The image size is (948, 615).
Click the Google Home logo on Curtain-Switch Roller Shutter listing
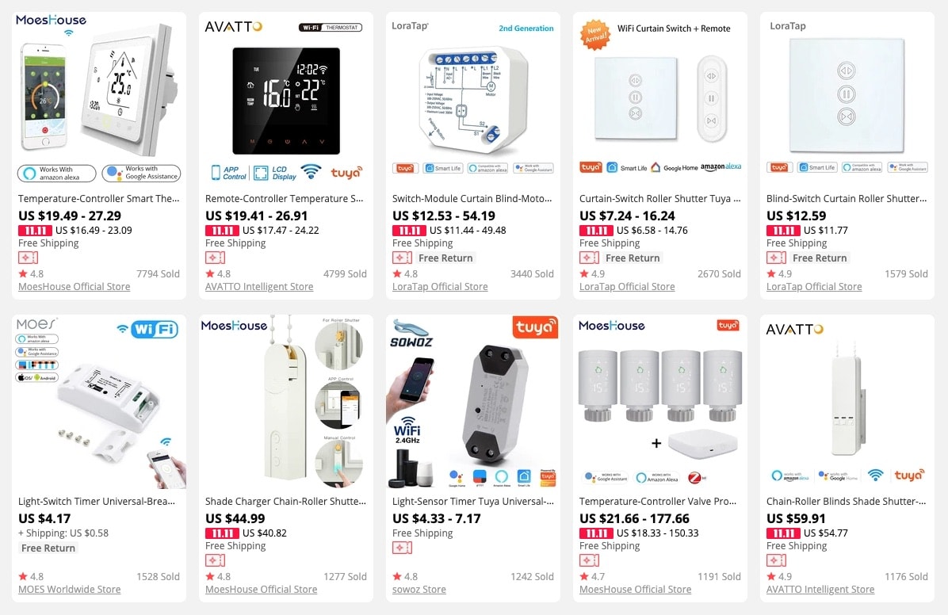(677, 167)
